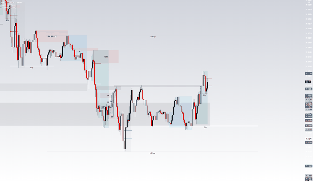Click the DO daily open label
Image resolution: width=313 pixels, height=185 pixels.
tap(205, 127)
